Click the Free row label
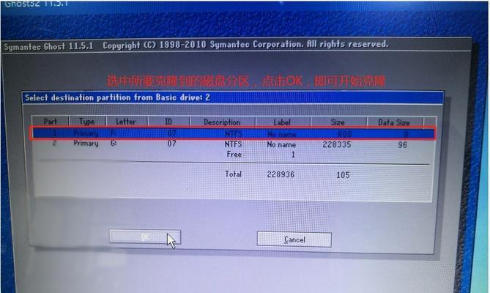The image size is (490, 293). [234, 155]
